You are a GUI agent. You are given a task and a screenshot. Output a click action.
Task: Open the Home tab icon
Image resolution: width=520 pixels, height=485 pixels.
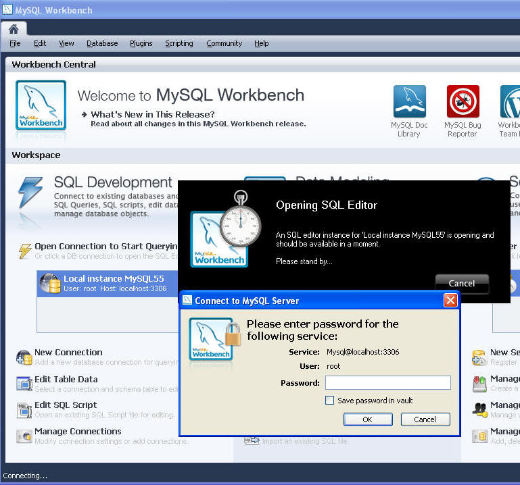pos(14,29)
